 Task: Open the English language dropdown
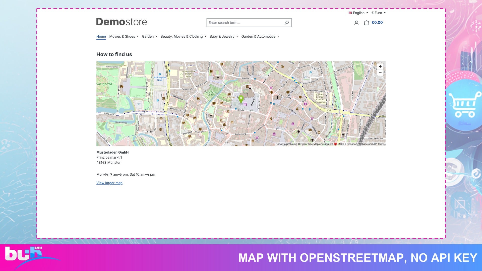click(x=358, y=13)
